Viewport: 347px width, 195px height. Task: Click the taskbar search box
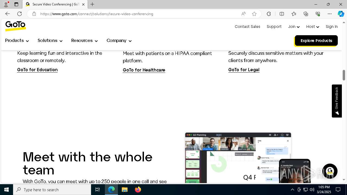[x=52, y=190]
